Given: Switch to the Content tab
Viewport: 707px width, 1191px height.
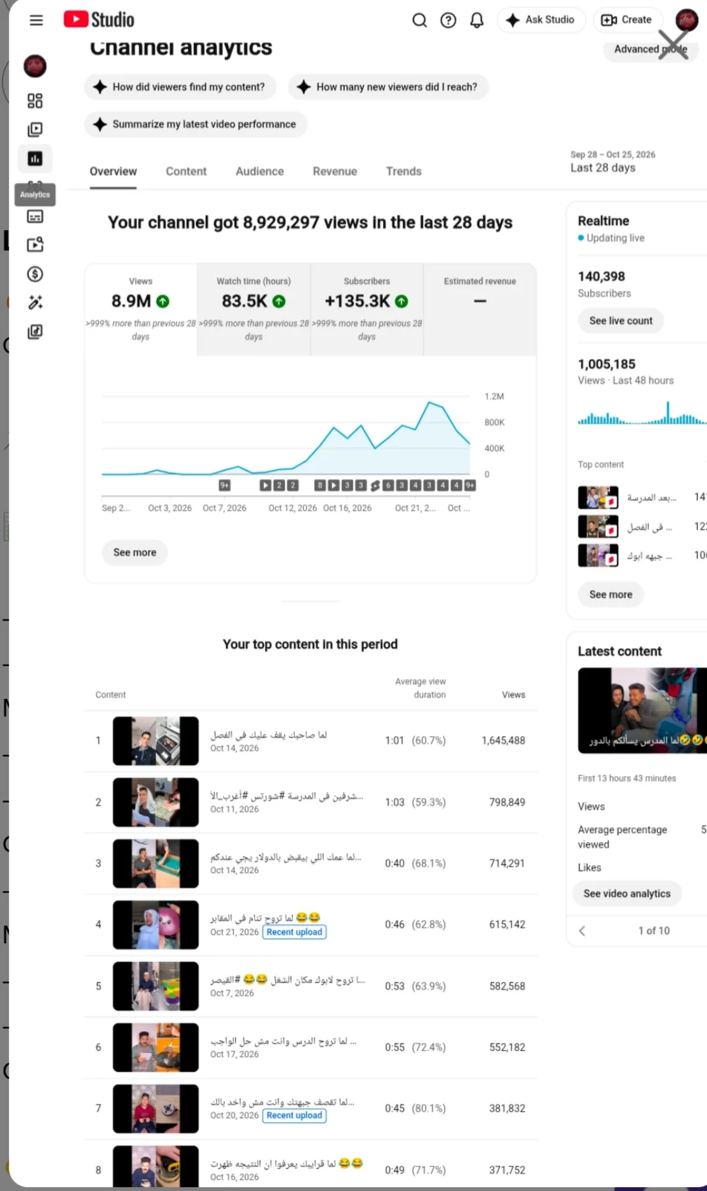Looking at the screenshot, I should 186,171.
